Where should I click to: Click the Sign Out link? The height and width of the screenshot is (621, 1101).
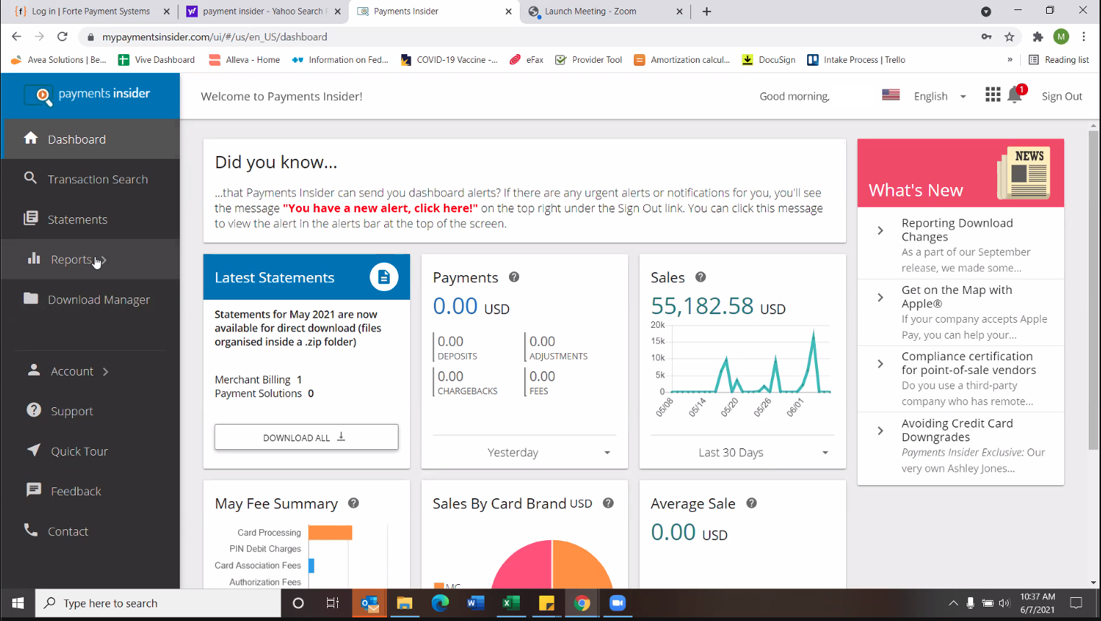coord(1062,95)
